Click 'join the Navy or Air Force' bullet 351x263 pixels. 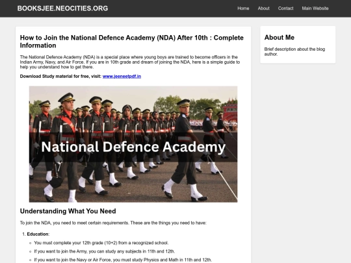123,260
